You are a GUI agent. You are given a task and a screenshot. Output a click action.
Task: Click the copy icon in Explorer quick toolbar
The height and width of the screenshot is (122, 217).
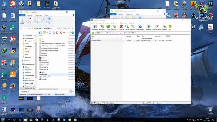pyautogui.click(x=54, y=33)
